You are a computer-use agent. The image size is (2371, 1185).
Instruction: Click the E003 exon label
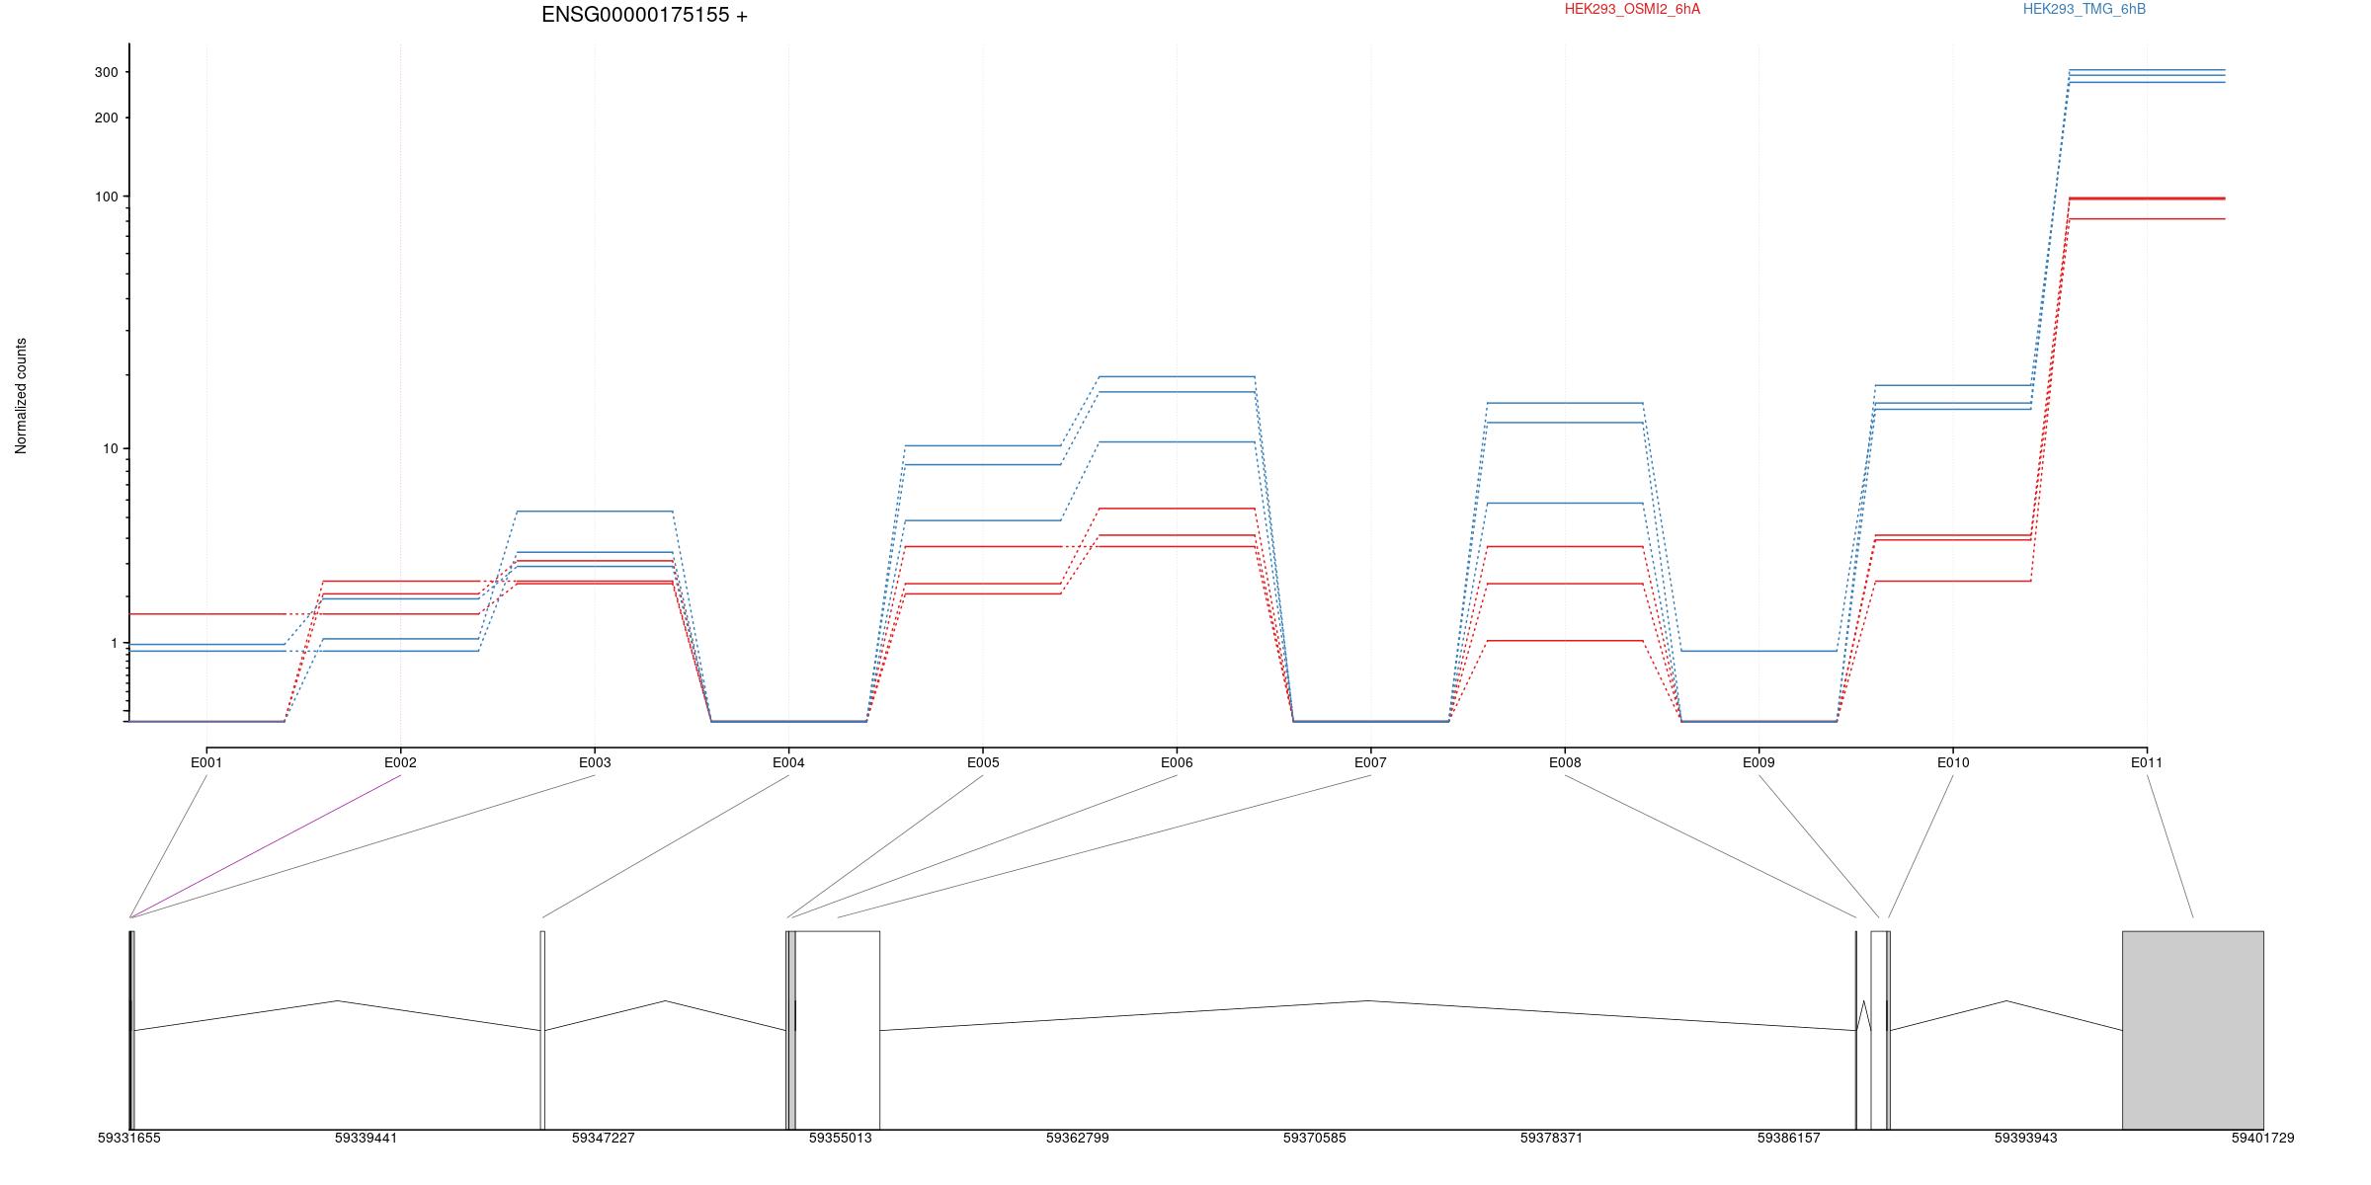pyautogui.click(x=595, y=762)
